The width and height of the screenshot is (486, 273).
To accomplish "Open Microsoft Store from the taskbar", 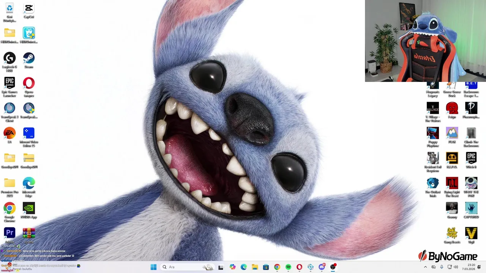I will pos(266,267).
